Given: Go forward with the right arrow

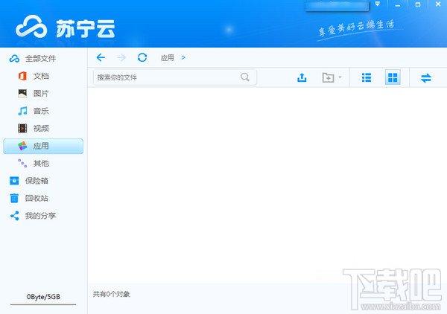Looking at the screenshot, I should [x=121, y=57].
